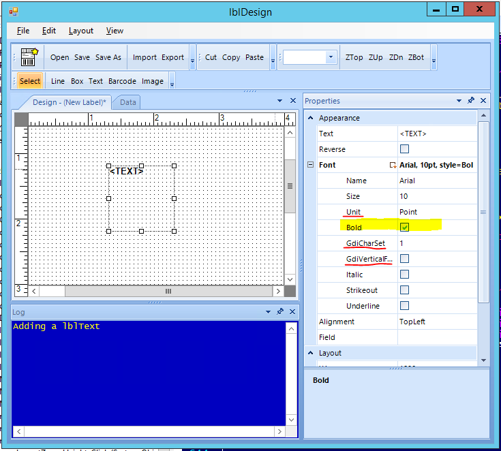Select the Design - (New Label) tab
This screenshot has width=501, height=451.
(x=69, y=102)
